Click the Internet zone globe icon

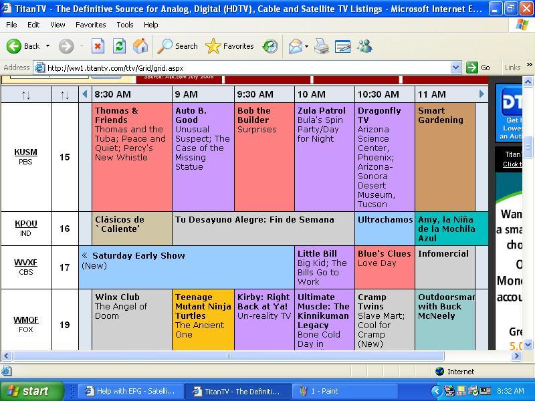(440, 372)
